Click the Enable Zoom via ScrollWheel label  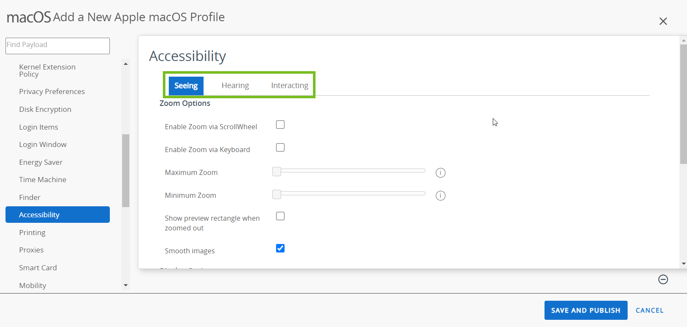coord(211,127)
